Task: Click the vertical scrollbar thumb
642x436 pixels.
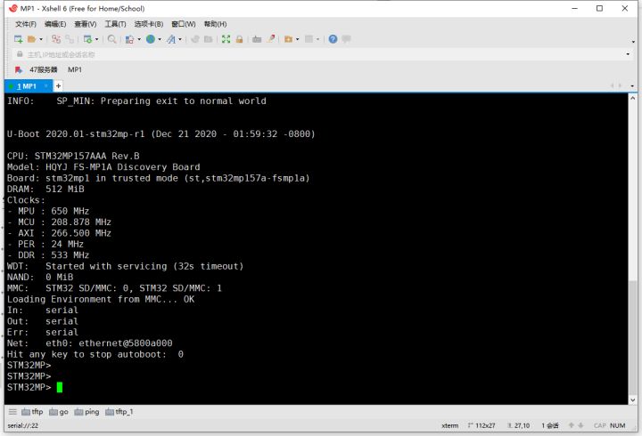Action: pos(632,337)
